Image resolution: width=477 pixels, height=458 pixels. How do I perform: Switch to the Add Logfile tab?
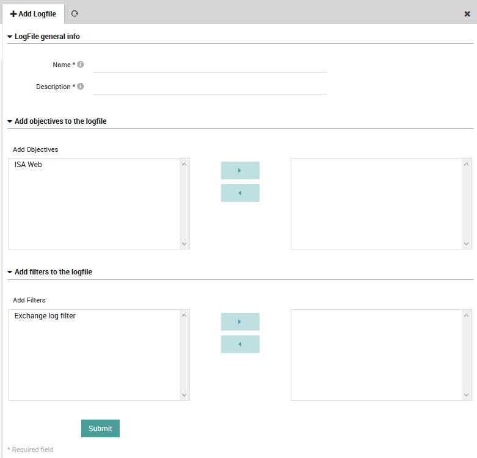click(33, 13)
